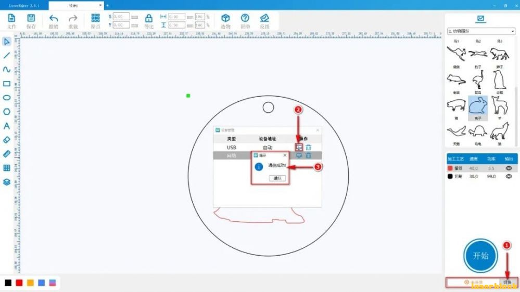The width and height of the screenshot is (520, 292).
Task: Choose the text tool marked A
Action: [x=7, y=126]
